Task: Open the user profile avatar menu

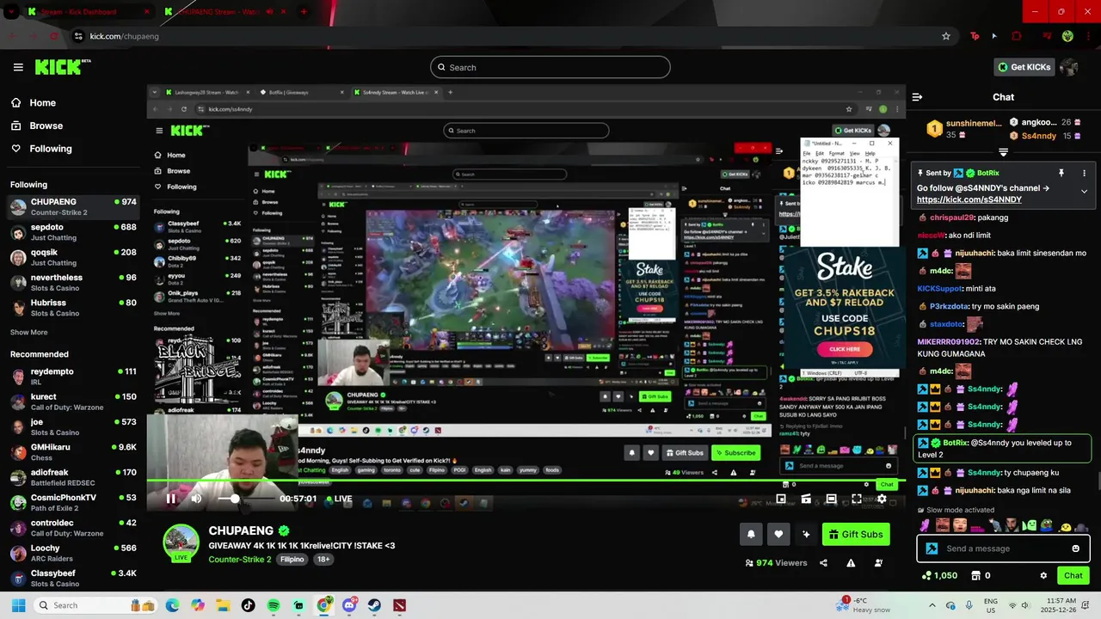Action: coord(1069,67)
